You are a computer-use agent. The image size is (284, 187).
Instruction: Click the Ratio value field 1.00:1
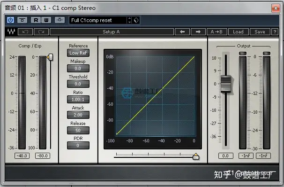(78, 99)
